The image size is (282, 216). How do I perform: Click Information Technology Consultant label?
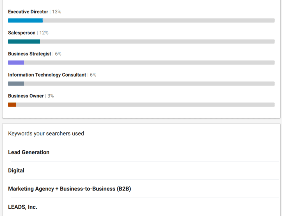[47, 75]
